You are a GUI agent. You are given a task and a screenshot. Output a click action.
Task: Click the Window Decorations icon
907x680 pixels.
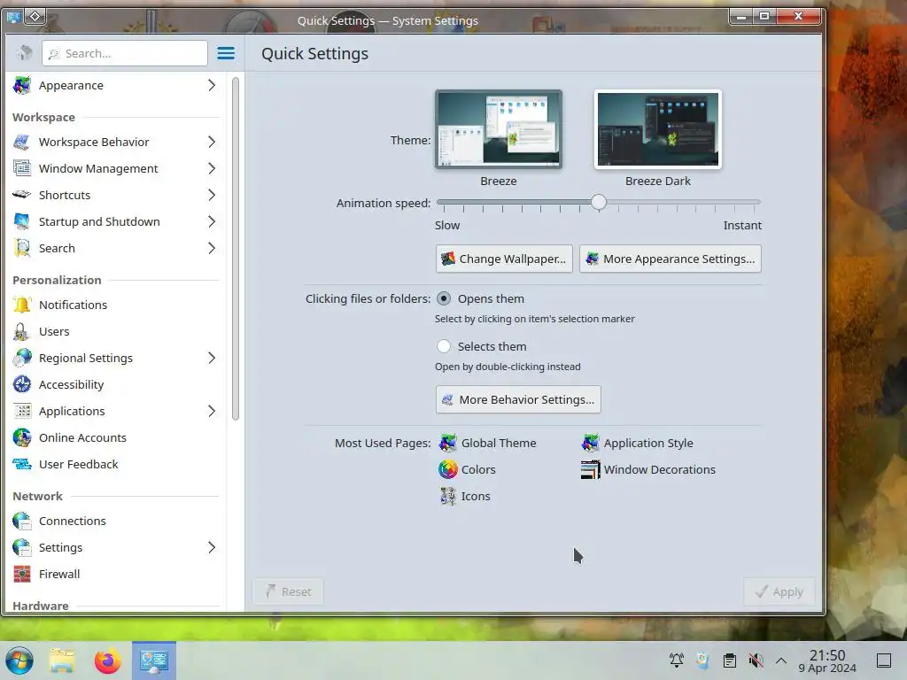click(x=590, y=469)
